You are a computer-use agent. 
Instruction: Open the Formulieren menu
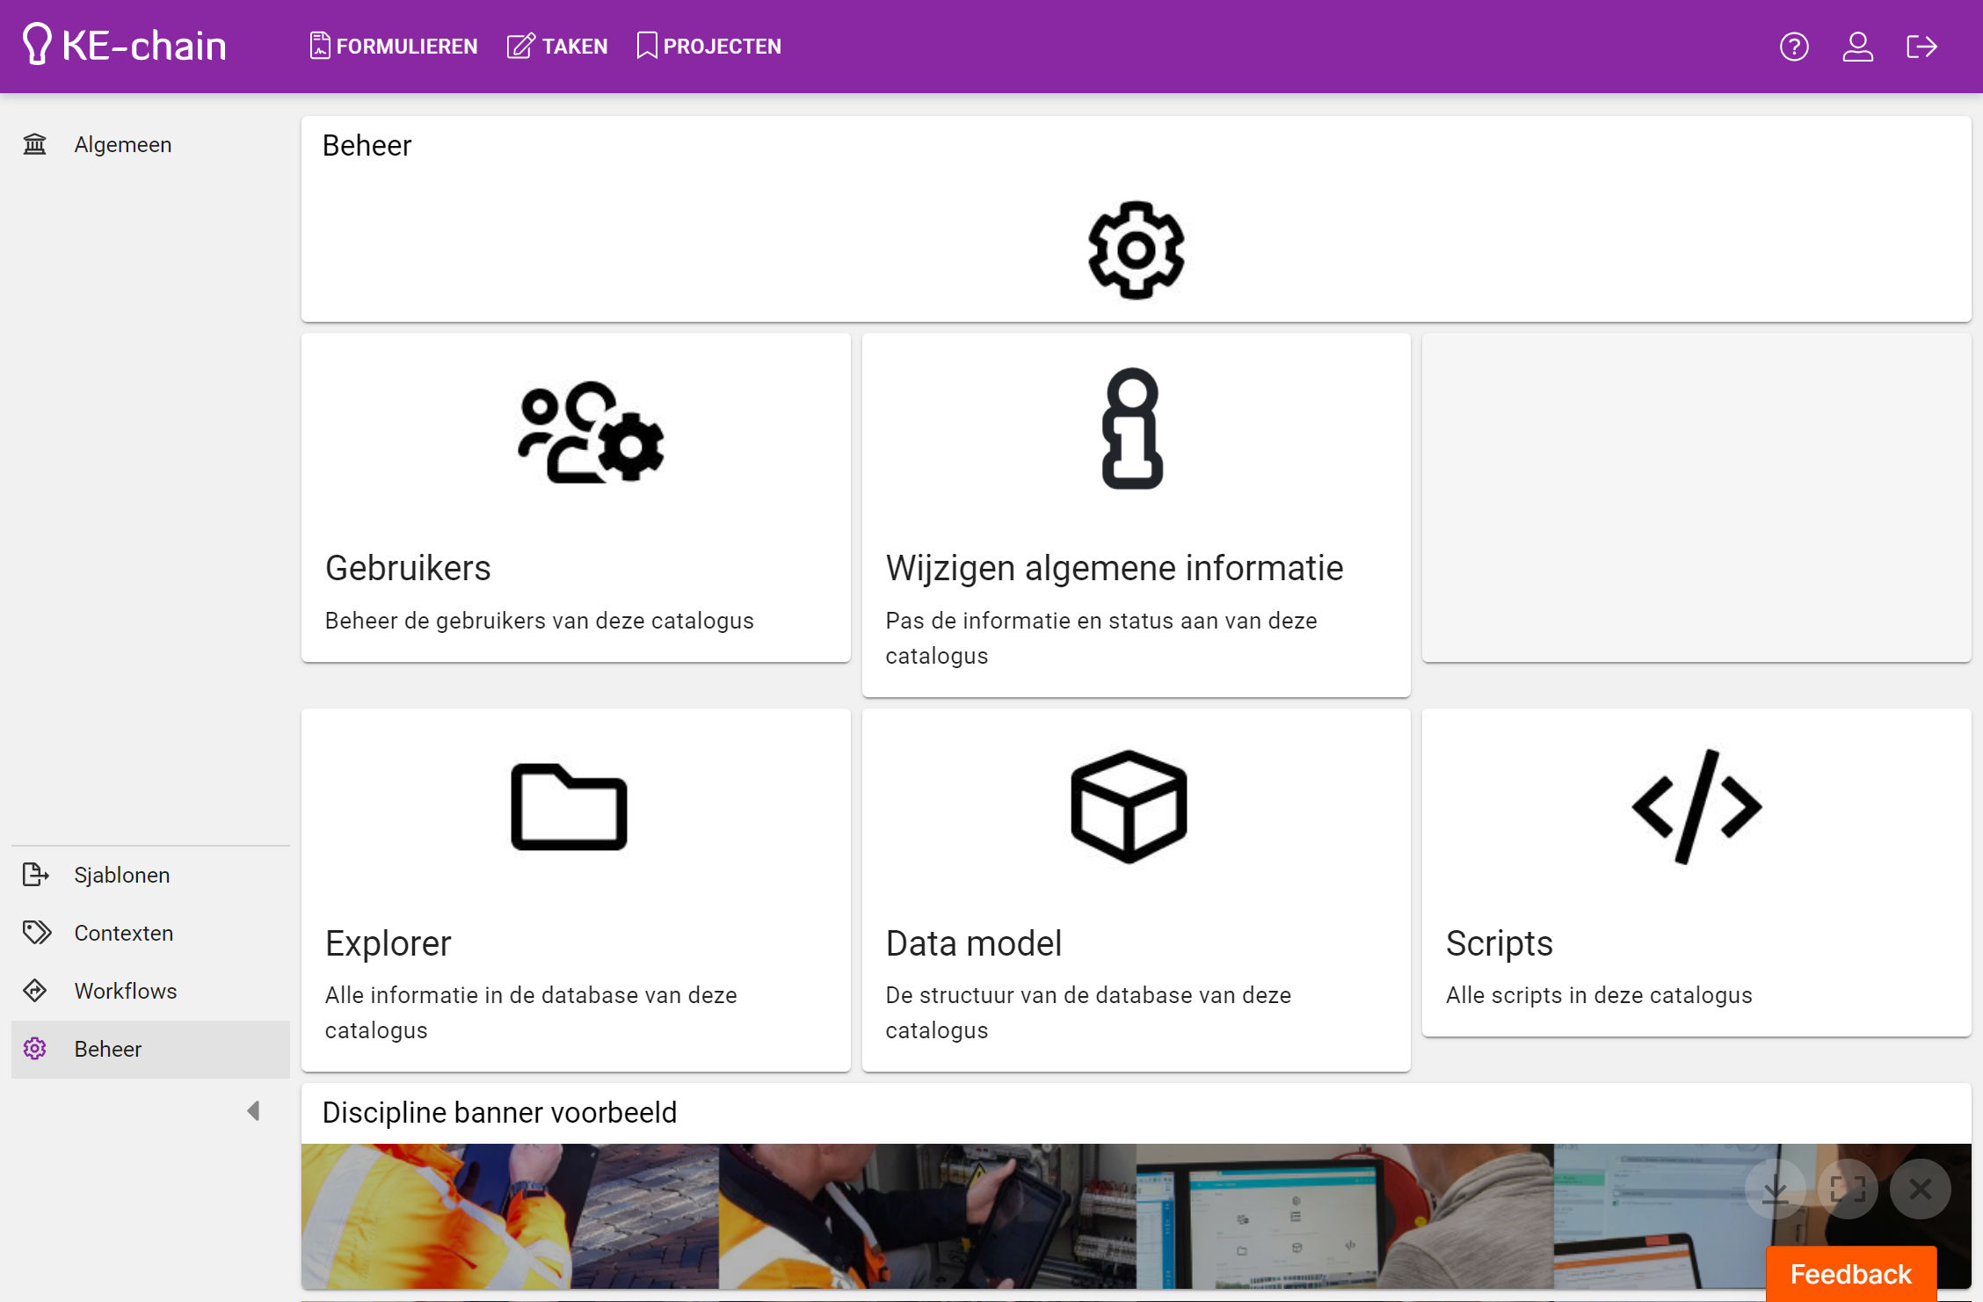[394, 47]
